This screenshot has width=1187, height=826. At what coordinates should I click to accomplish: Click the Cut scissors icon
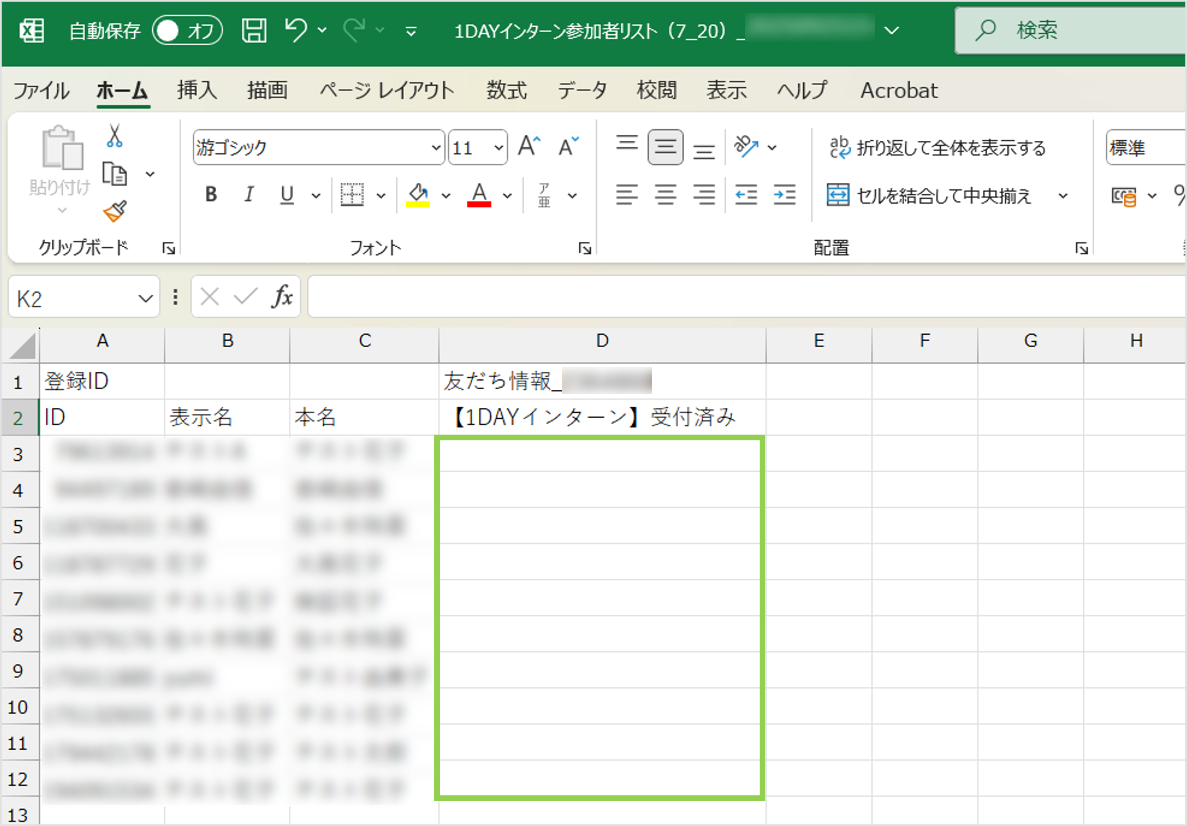click(x=114, y=136)
